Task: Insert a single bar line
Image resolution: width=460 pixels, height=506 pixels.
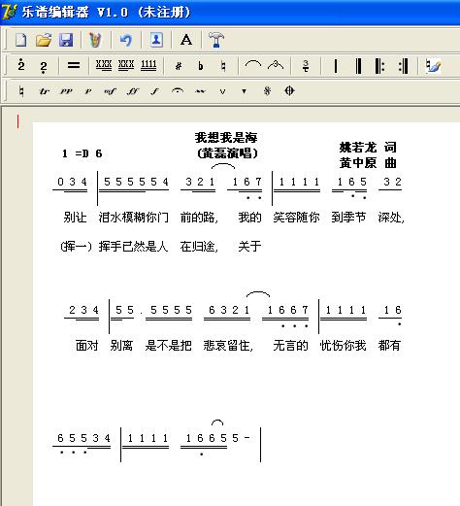Action: (x=336, y=66)
